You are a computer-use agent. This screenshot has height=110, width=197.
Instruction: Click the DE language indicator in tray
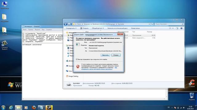point(169,107)
